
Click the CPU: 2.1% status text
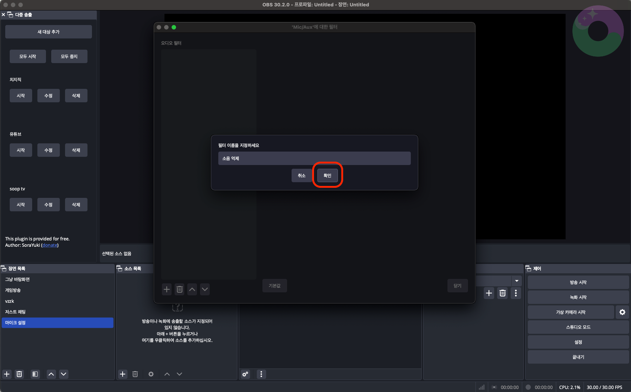pos(570,387)
